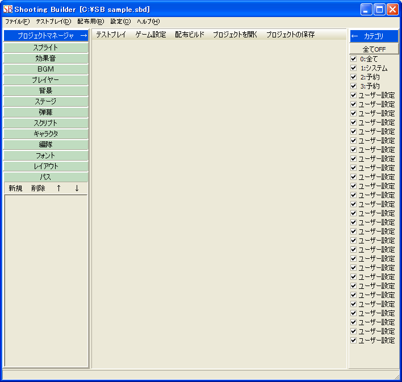This screenshot has height=382, width=402.
Task: Click 削除 to delete item
Action: tap(38, 188)
